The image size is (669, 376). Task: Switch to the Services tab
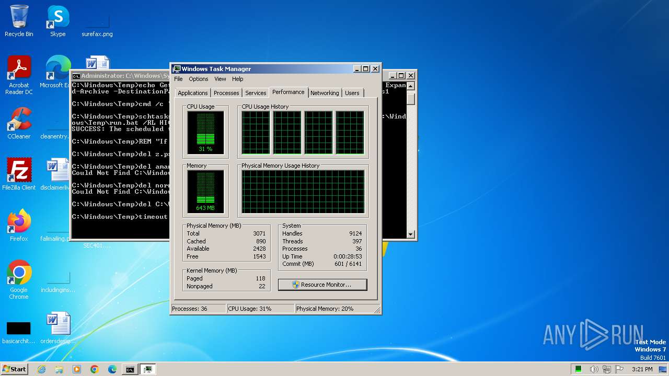coord(256,93)
